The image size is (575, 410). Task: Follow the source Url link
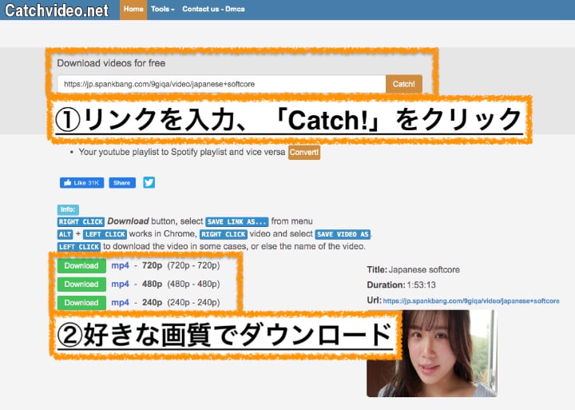470,301
